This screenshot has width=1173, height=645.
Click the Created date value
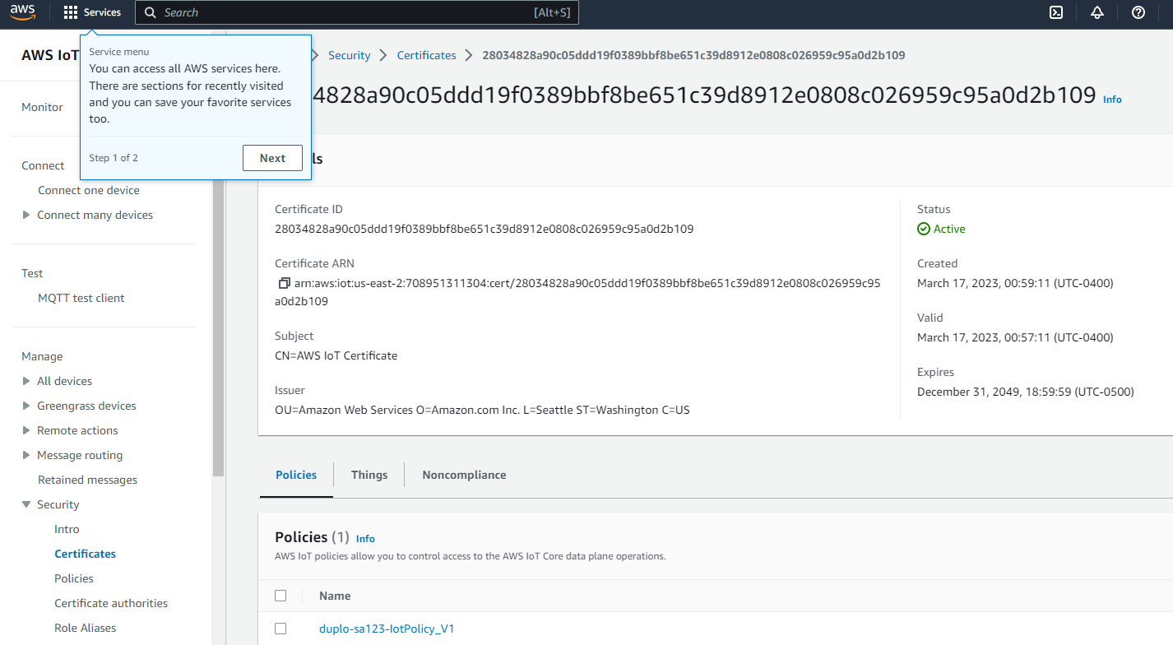point(1015,284)
